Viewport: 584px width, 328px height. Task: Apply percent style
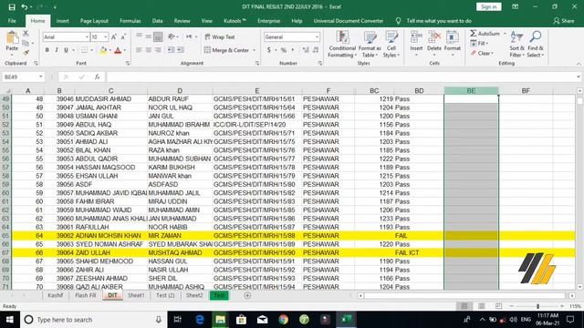[284, 50]
